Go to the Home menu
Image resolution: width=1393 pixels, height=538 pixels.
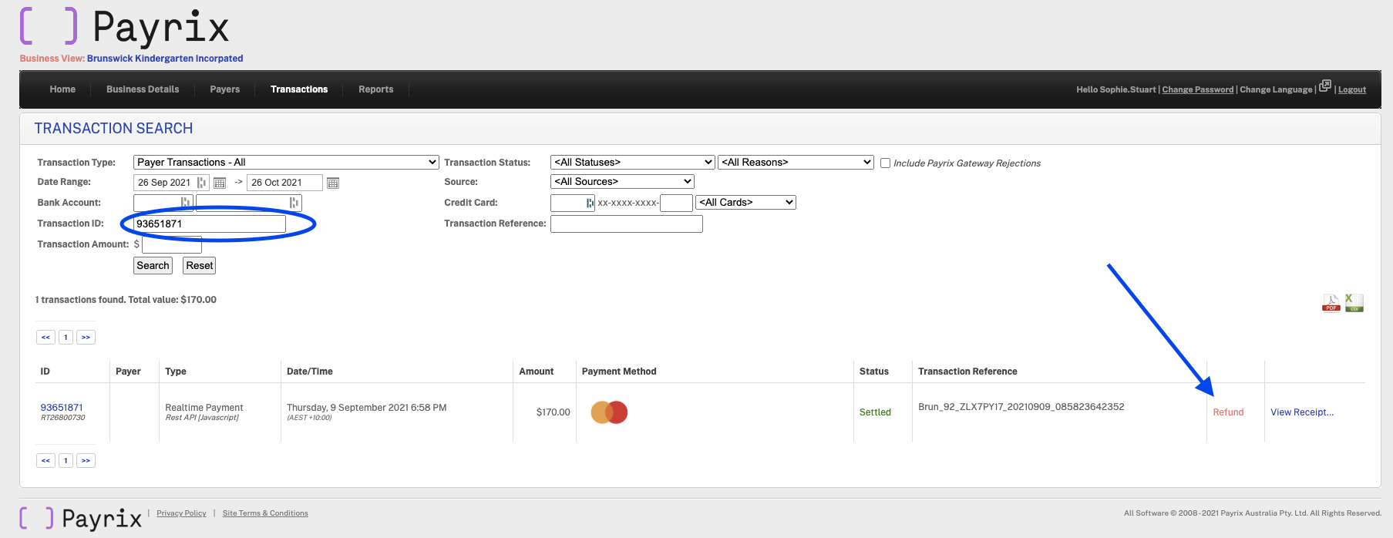[62, 89]
